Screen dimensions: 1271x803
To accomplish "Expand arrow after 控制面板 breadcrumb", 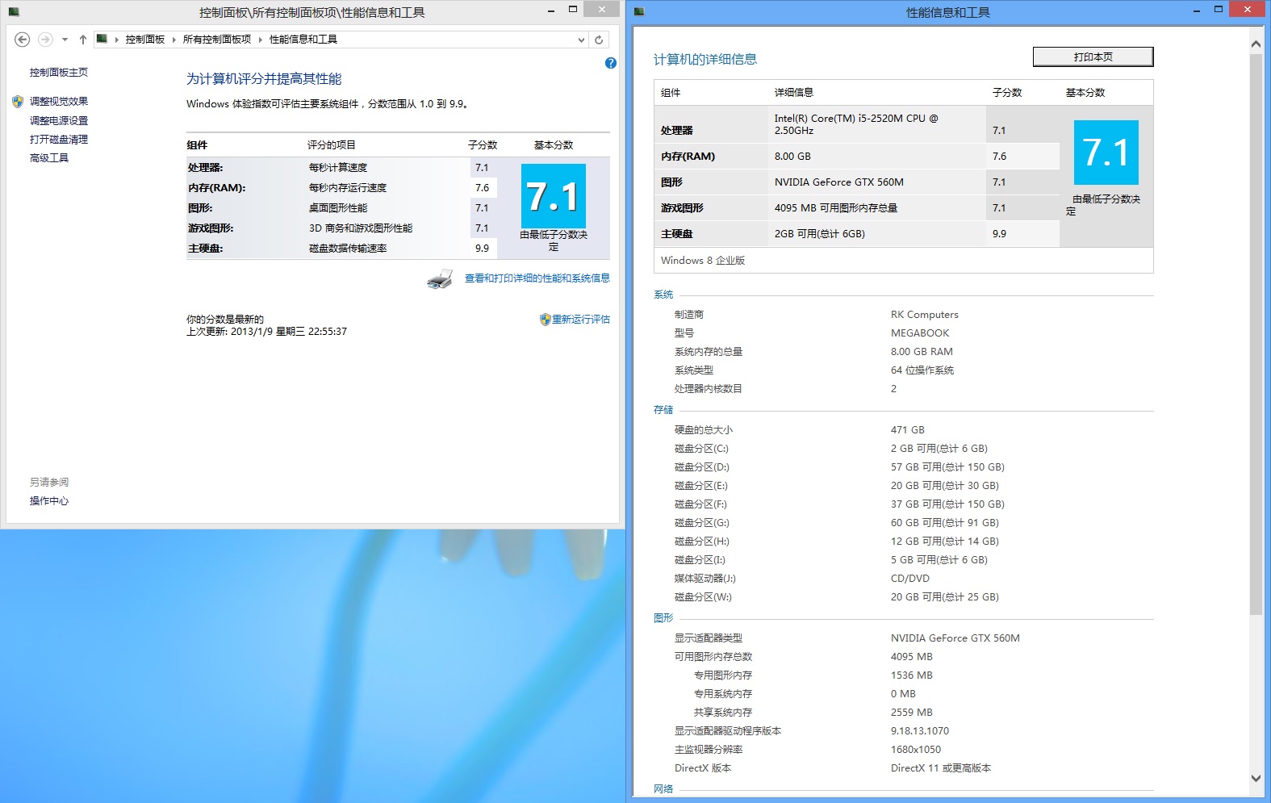I will pos(174,40).
